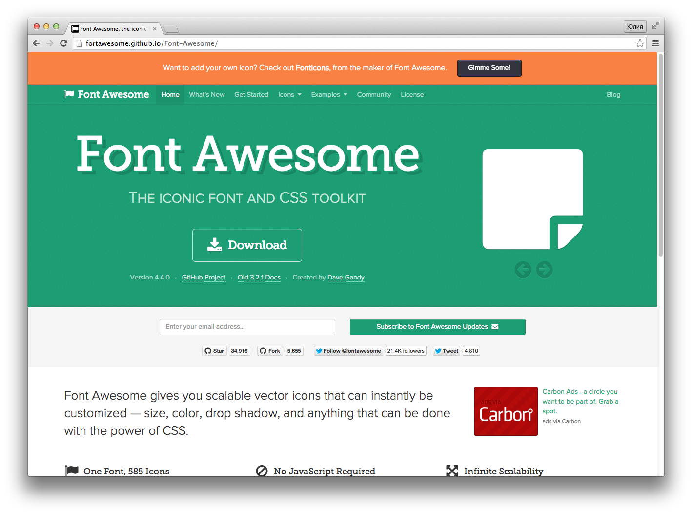Click the GitHub Fork button
Screen dimensions: 692x515
tap(270, 351)
